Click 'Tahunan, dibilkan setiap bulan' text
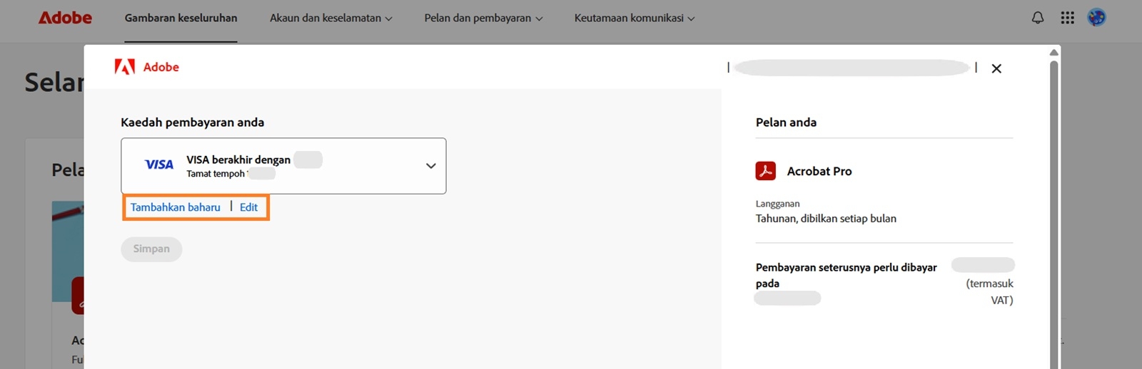Image resolution: width=1142 pixels, height=369 pixels. click(826, 219)
